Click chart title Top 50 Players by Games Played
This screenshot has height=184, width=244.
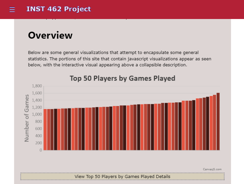123,78
